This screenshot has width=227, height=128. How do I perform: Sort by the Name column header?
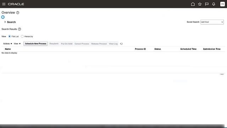click(x=8, y=49)
